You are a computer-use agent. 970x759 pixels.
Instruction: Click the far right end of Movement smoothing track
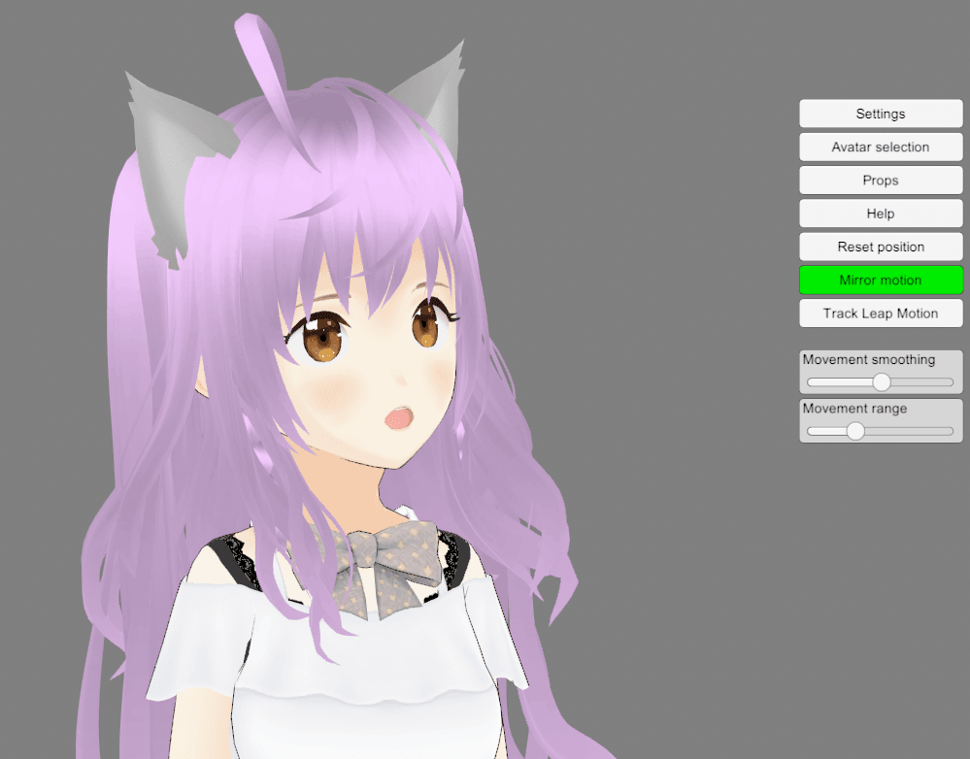pyautogui.click(x=952, y=382)
